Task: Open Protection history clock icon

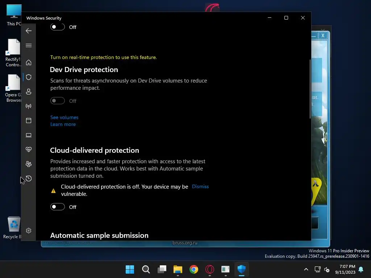Action: pos(29,178)
